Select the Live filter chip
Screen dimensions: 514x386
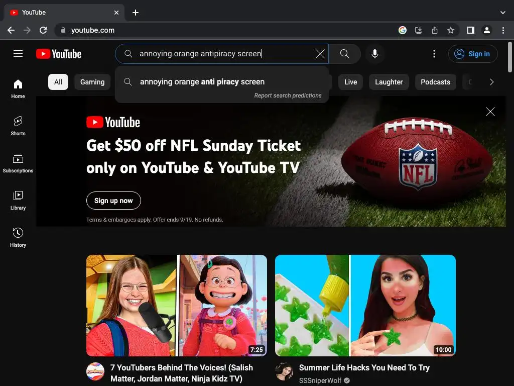(x=350, y=82)
